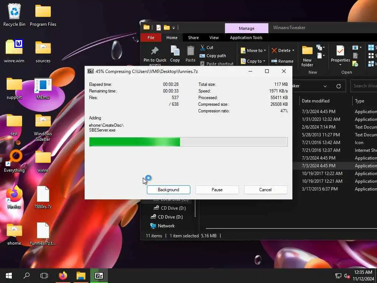Pause the 7-Zip compression
The image size is (377, 283).
tap(217, 190)
